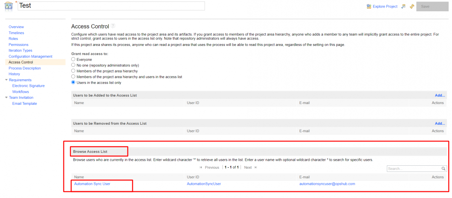Click the Explore Project icon
452x198 pixels.
coord(369,6)
